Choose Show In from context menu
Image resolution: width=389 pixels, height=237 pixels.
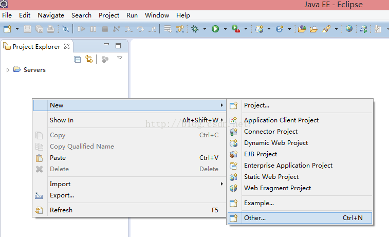pos(129,120)
